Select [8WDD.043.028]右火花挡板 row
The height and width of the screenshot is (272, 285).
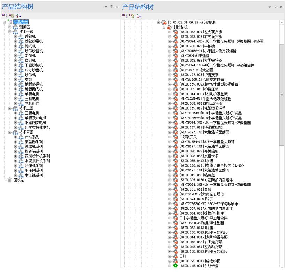pos(201,37)
